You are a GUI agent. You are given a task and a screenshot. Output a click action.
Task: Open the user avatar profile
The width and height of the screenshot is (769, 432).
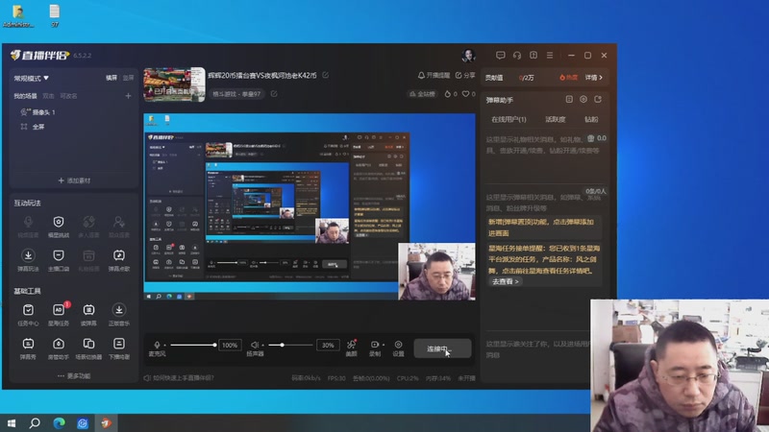point(468,56)
